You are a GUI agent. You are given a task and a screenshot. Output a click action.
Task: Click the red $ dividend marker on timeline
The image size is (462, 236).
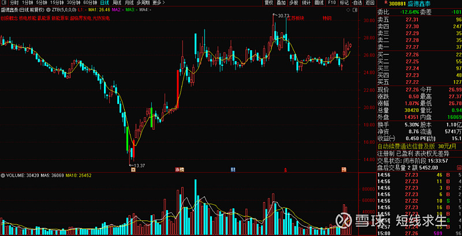click(285, 170)
